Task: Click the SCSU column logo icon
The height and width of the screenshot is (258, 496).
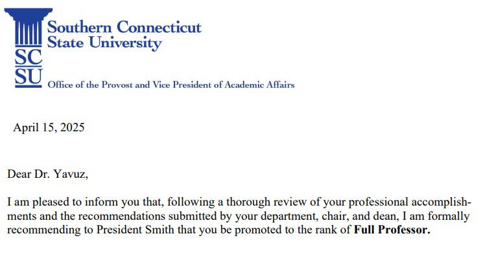Action: (x=28, y=28)
